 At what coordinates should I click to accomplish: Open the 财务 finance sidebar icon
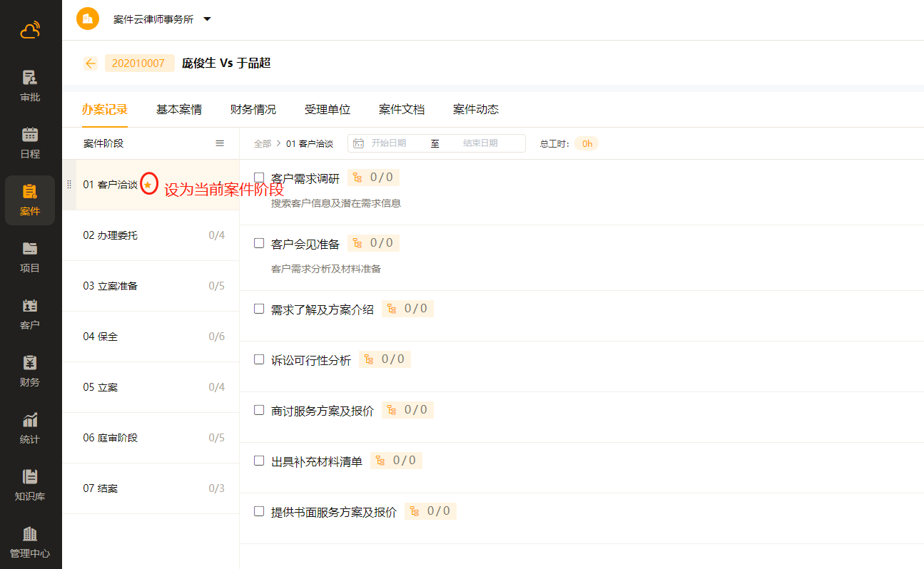(30, 371)
